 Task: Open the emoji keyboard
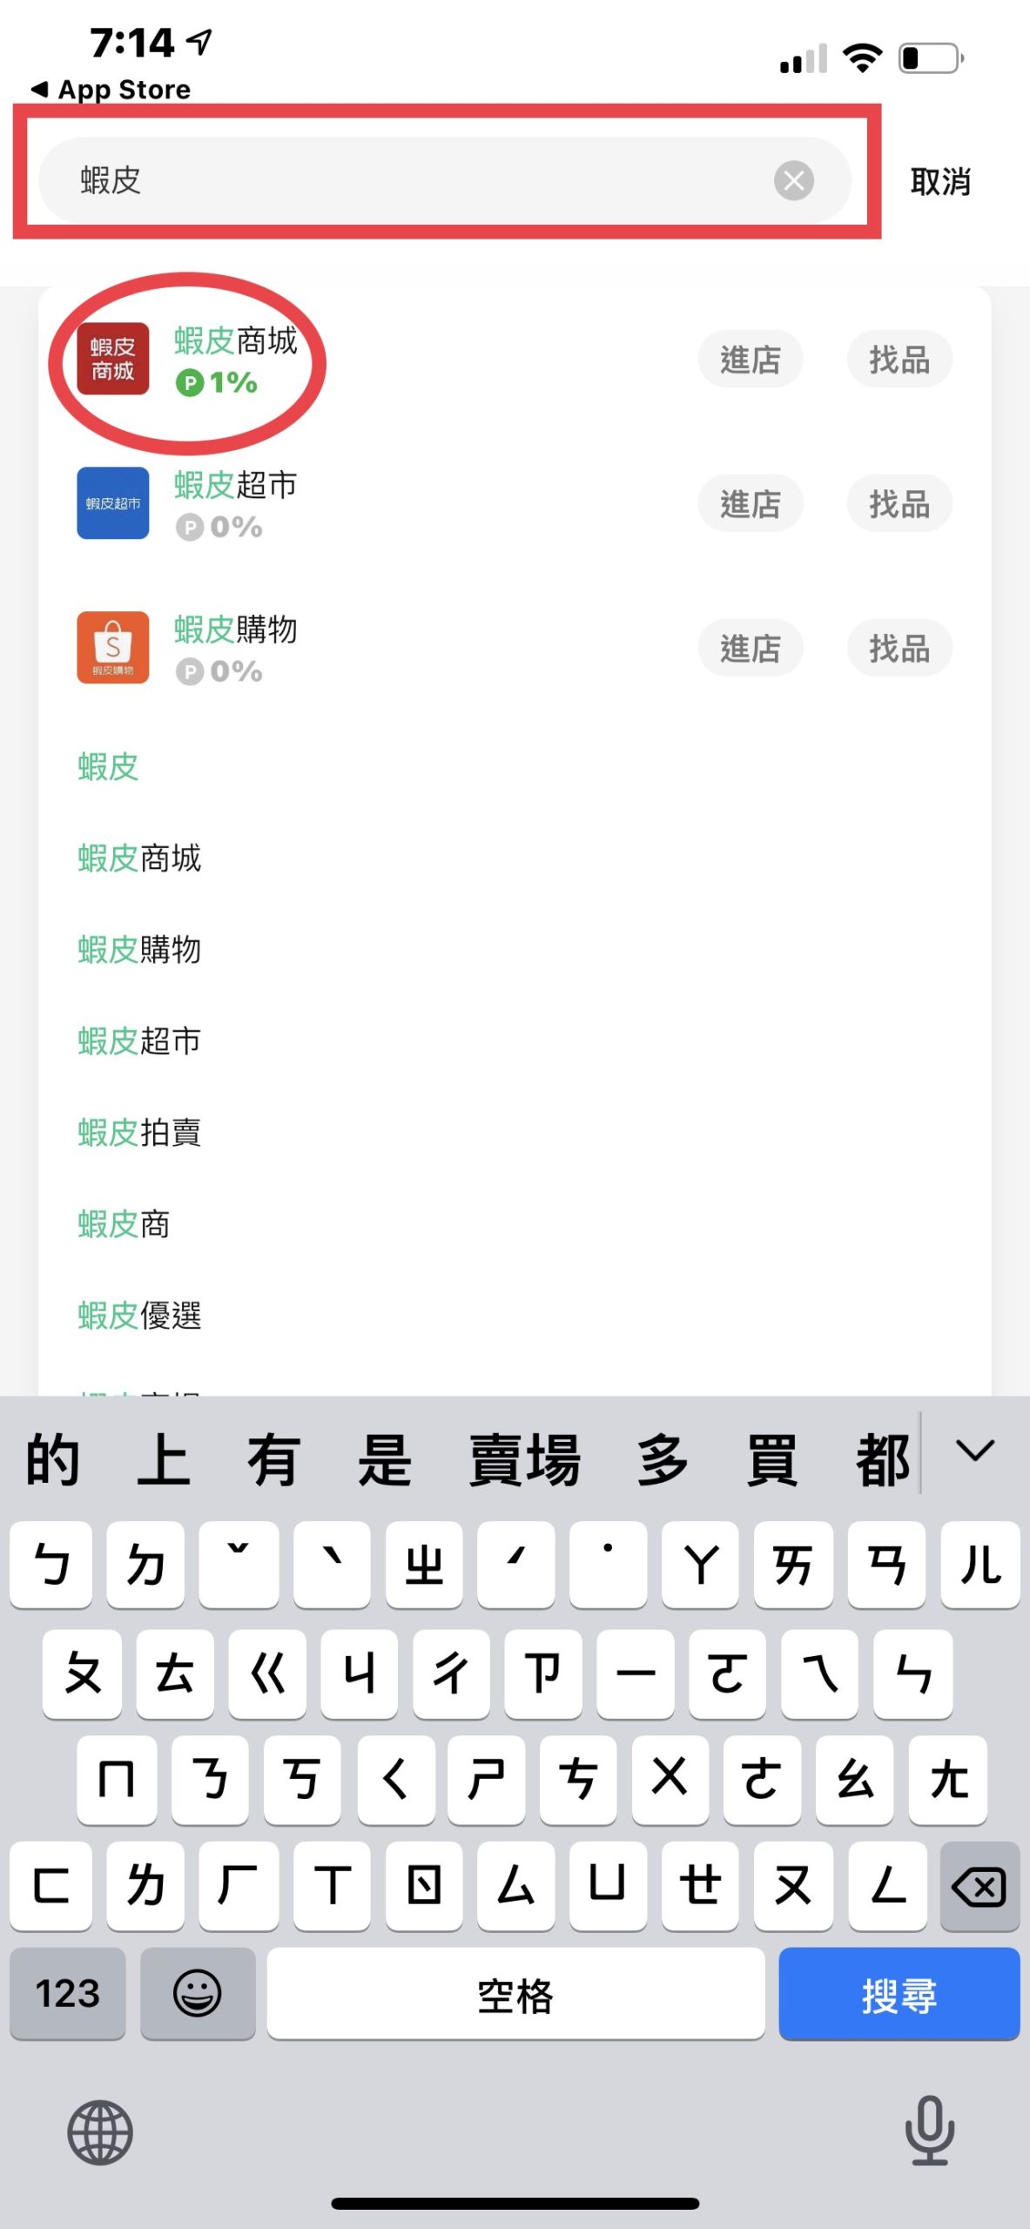click(x=198, y=1992)
